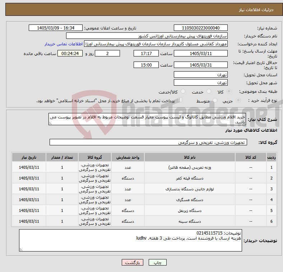Click the ردیف column header
Screen dimensions: 283x272
pyautogui.click(x=271, y=157)
